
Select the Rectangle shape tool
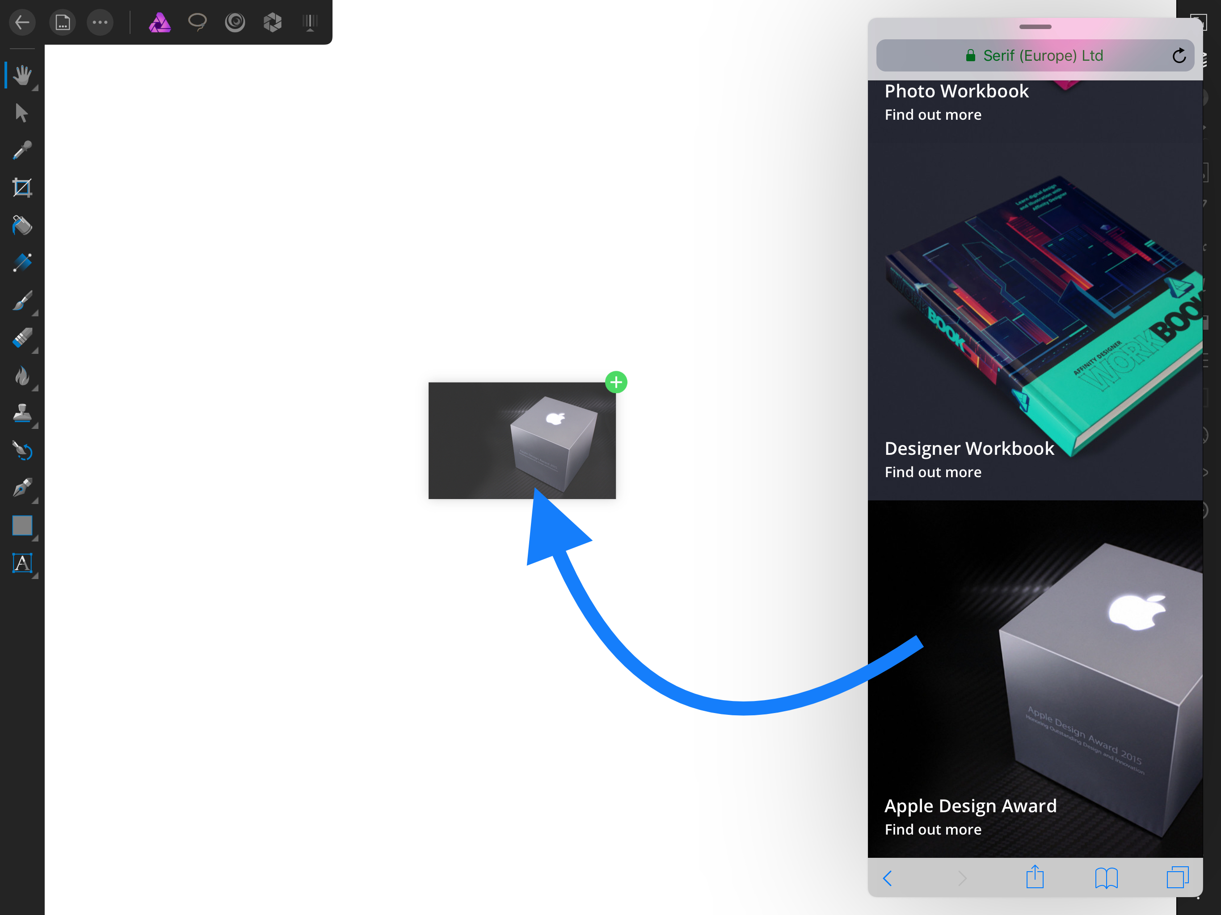click(x=22, y=525)
